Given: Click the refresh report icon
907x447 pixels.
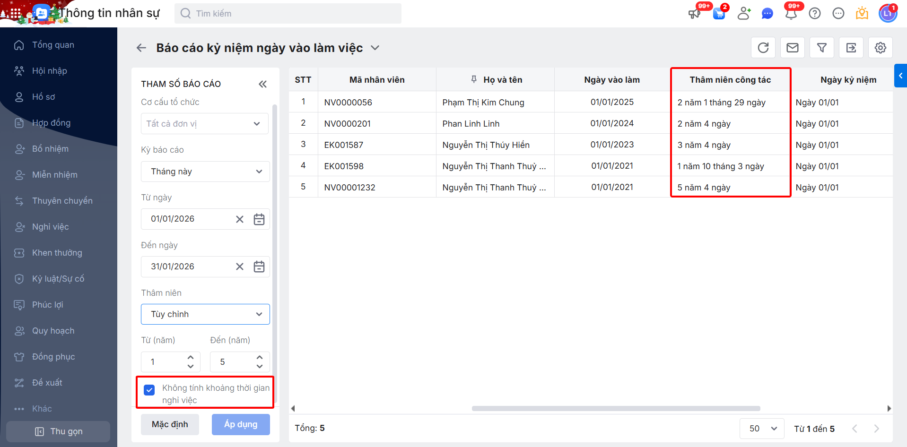Looking at the screenshot, I should (763, 48).
